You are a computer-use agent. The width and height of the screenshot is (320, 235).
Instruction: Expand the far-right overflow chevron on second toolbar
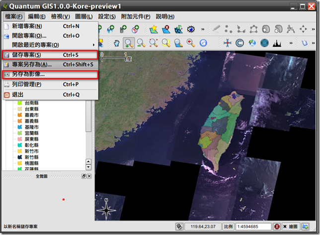[313, 43]
